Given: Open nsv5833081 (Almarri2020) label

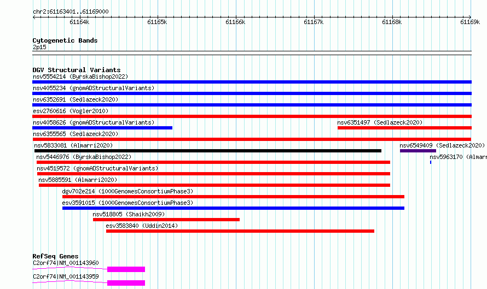Looking at the screenshot, I should [73, 145].
